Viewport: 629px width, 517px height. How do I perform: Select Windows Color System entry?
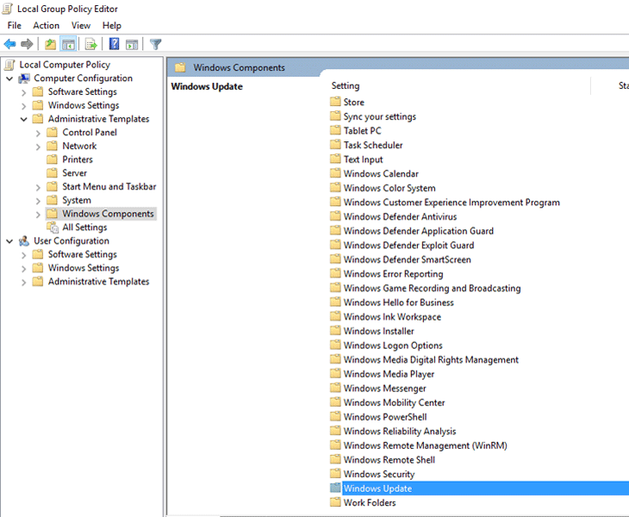pos(389,188)
